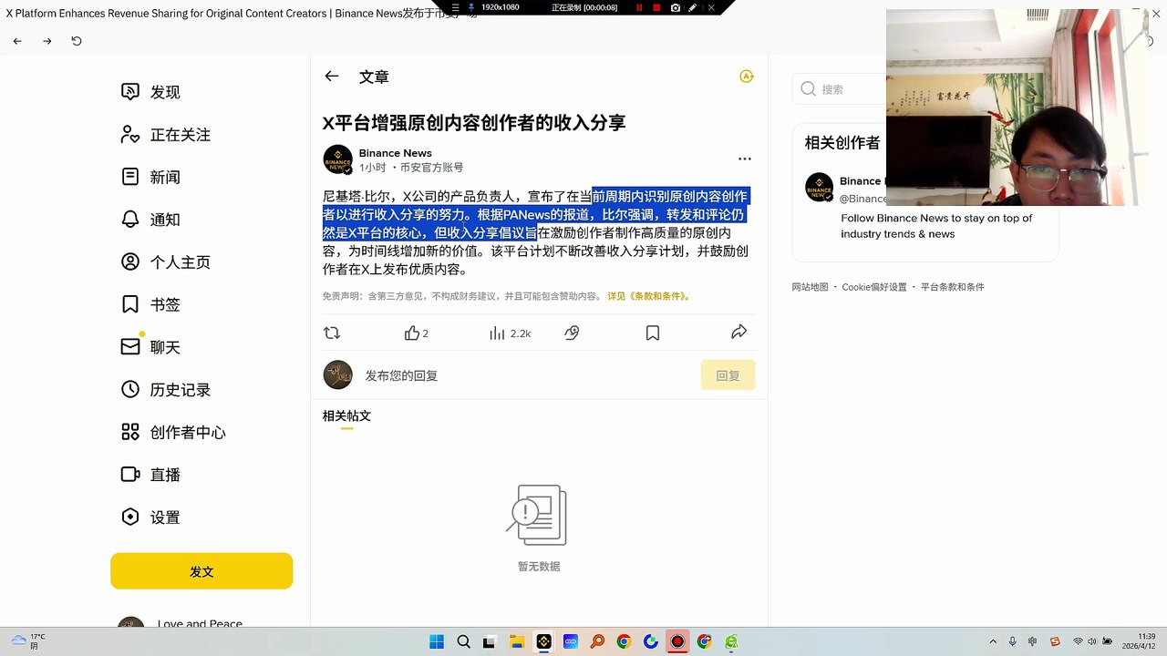
Task: Reload the page with the refresh icon
Action: click(x=77, y=41)
